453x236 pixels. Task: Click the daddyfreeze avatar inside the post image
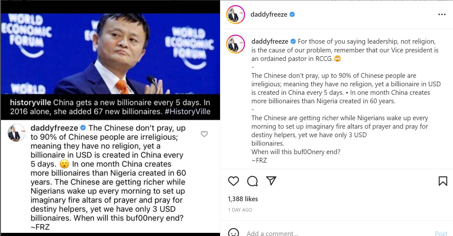[16, 133]
